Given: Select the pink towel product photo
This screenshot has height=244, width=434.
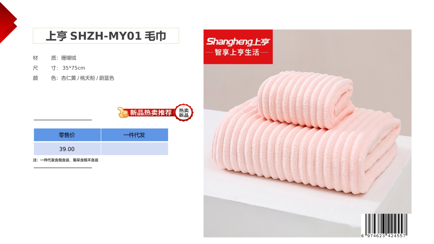Looking at the screenshot, I should (307, 134).
